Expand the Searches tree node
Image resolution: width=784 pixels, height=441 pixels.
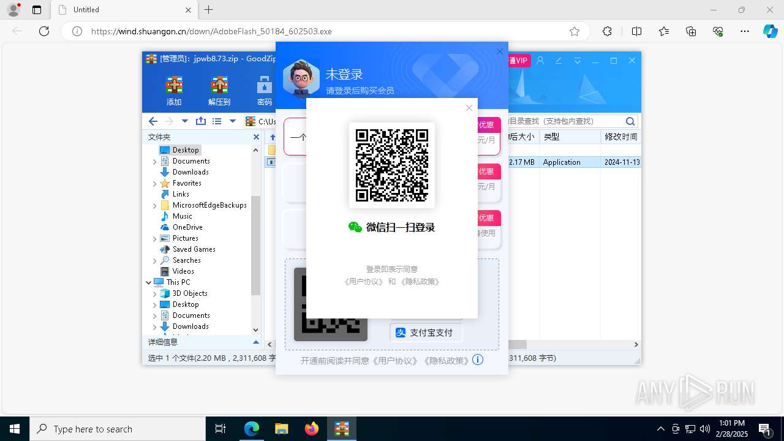point(154,260)
